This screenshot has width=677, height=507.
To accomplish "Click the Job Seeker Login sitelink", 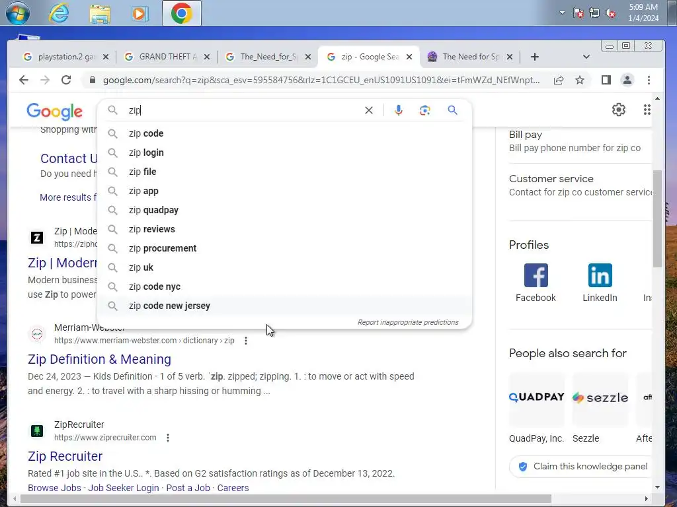I will [124, 488].
